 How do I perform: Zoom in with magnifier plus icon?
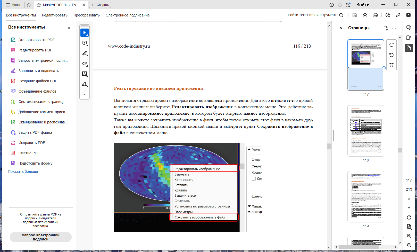point(409,236)
